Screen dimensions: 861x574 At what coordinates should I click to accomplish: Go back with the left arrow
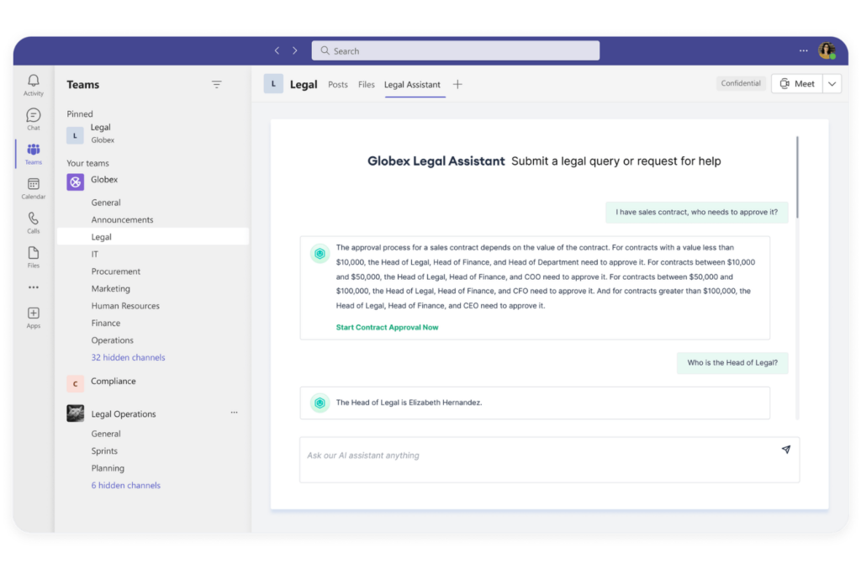click(277, 50)
